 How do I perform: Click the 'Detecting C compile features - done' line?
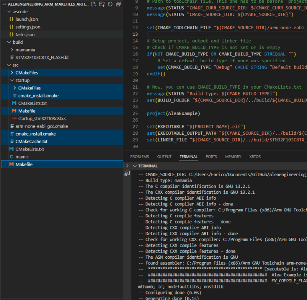pos(185,222)
